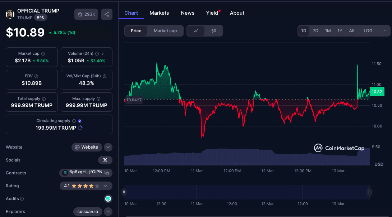Click the 10.82 current price label
This screenshot has width=392, height=217.
tap(377, 92)
